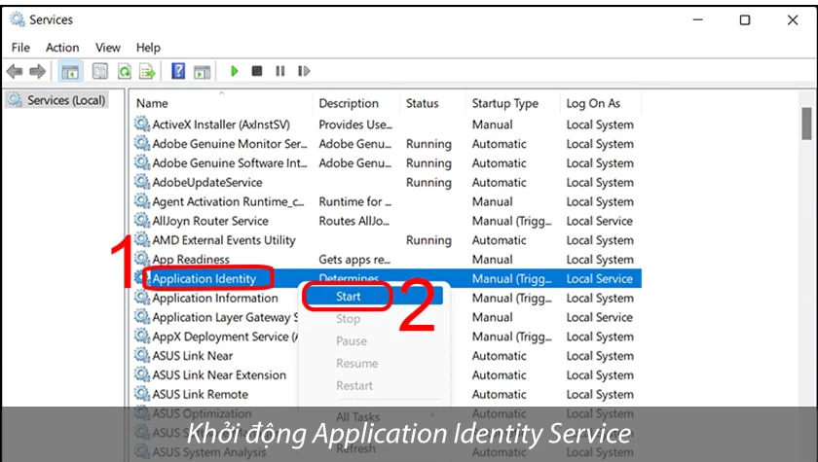Click the Restart Service toolbar icon
This screenshot has width=818, height=462.
click(304, 71)
